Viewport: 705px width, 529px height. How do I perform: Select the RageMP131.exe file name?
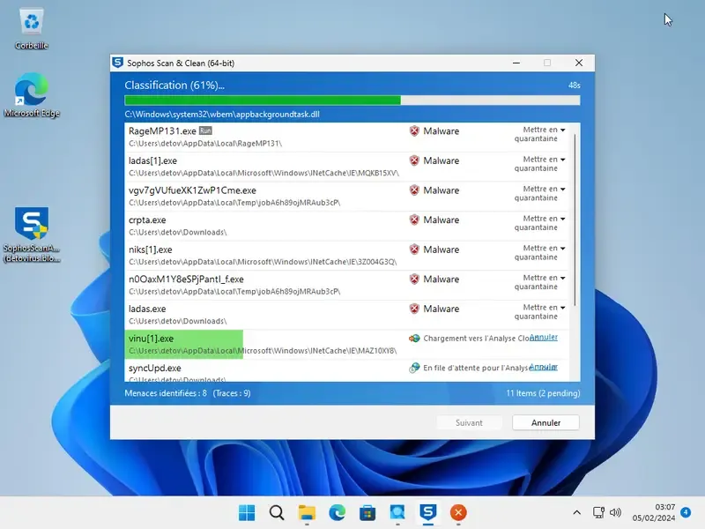tap(162, 130)
